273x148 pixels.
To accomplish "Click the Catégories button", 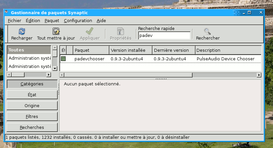I will pos(32,84).
